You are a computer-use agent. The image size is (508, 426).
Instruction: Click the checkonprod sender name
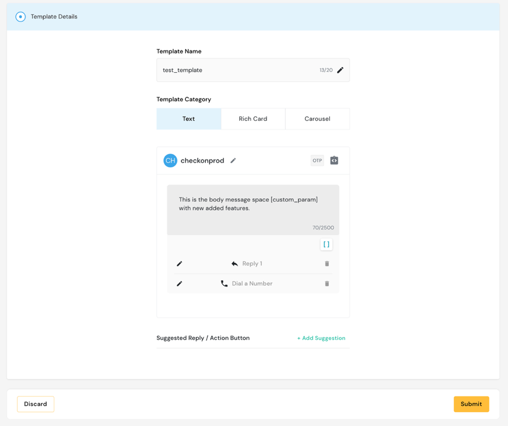coord(202,161)
